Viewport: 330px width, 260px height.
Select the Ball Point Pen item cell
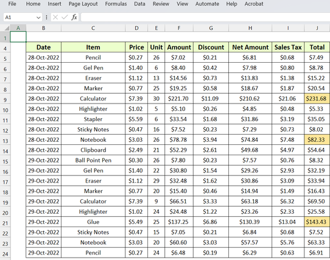93,160
